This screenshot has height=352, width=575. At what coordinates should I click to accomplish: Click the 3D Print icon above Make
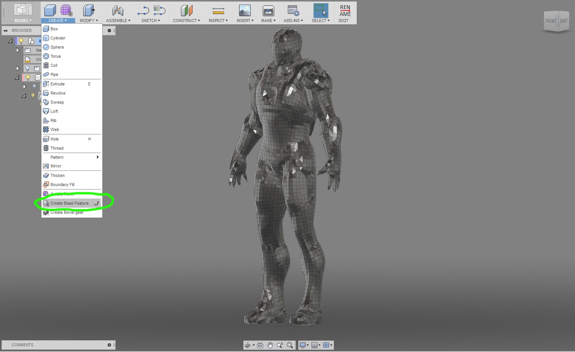coord(268,11)
